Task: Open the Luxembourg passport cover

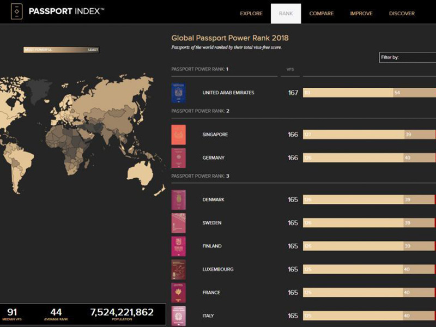Action: point(179,269)
